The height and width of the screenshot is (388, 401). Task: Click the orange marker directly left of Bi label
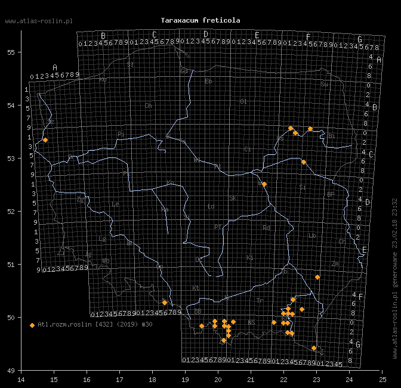pyautogui.click(x=310, y=129)
